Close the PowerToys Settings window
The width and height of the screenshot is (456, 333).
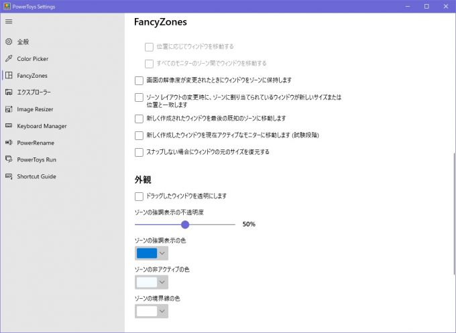pos(446,7)
